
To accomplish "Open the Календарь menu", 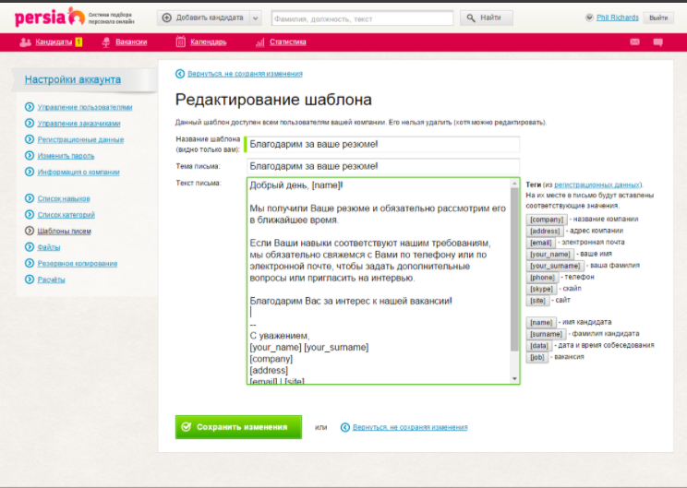I will (x=208, y=42).
